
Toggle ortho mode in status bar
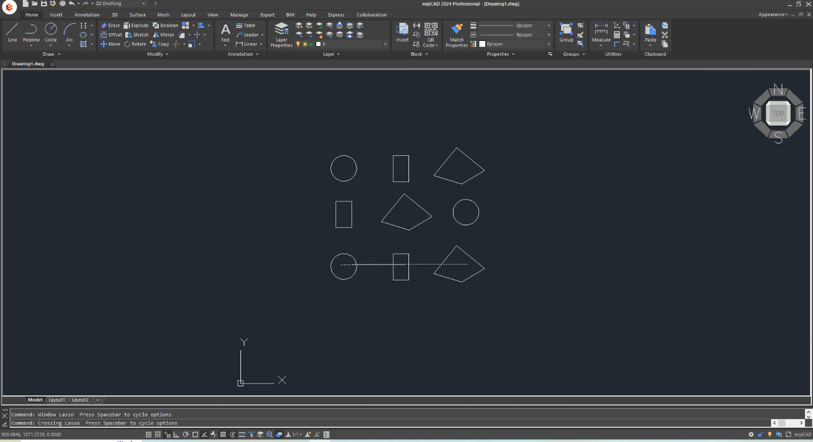pyautogui.click(x=176, y=435)
